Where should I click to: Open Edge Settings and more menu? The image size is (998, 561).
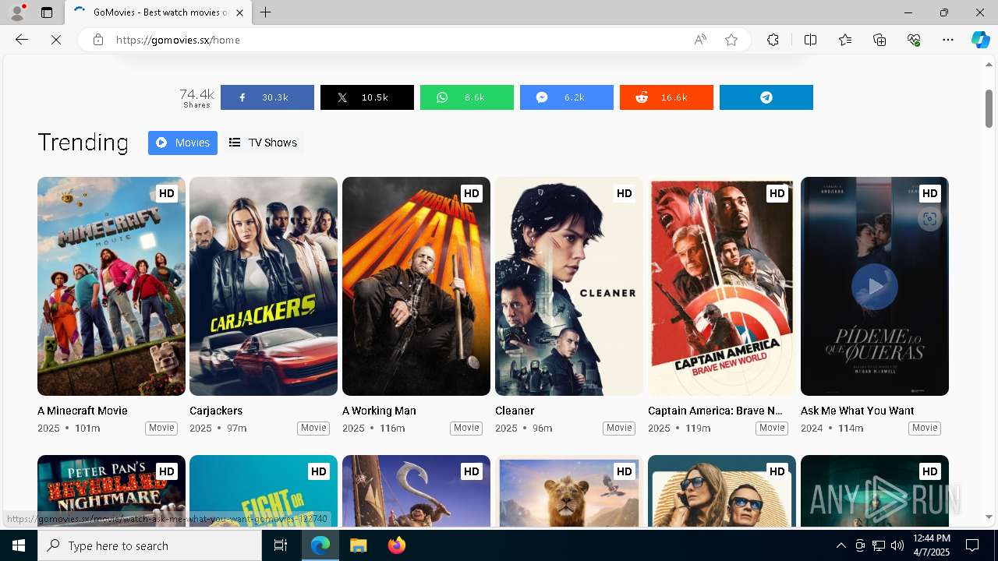tap(948, 40)
